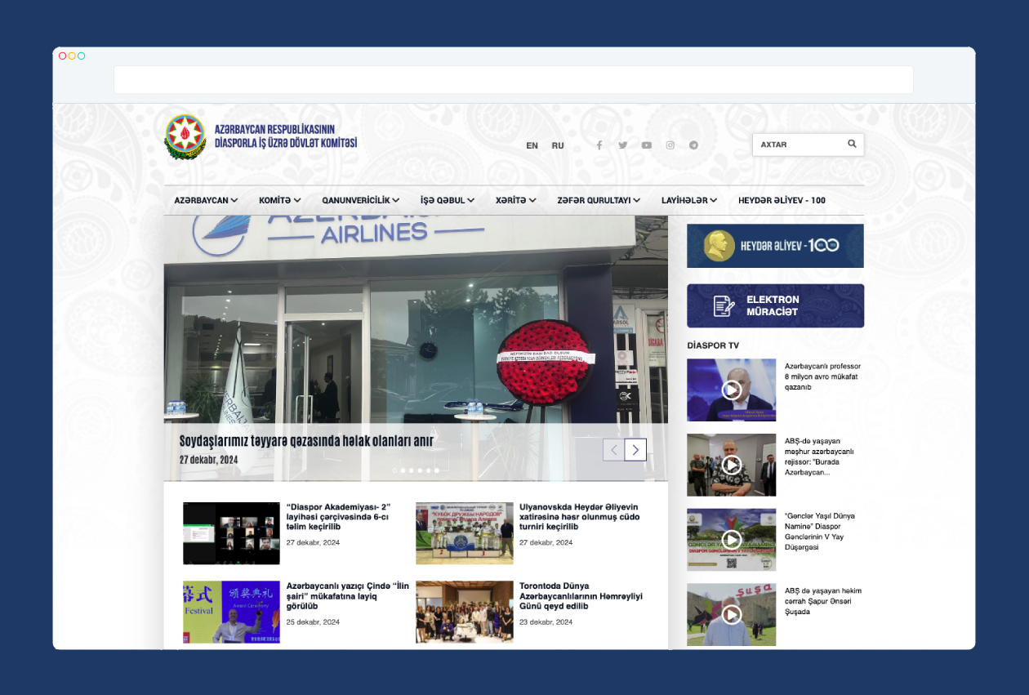Image resolution: width=1029 pixels, height=695 pixels.
Task: Go to the previous slide arrow
Action: point(613,450)
